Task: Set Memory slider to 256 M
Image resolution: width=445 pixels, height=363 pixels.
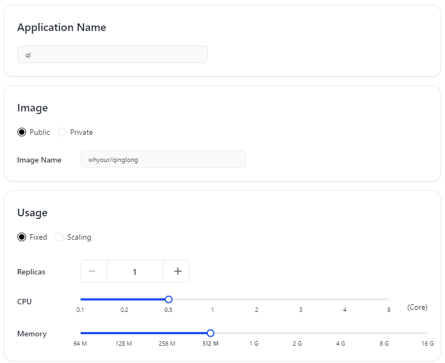Action: click(167, 333)
